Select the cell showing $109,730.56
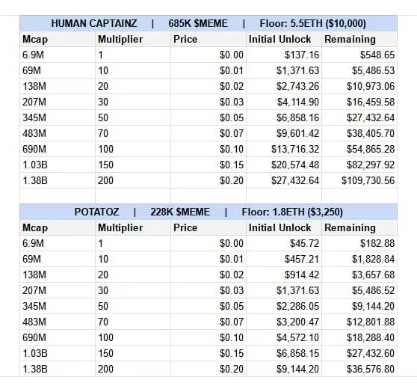This screenshot has height=389, width=417. coord(359,180)
